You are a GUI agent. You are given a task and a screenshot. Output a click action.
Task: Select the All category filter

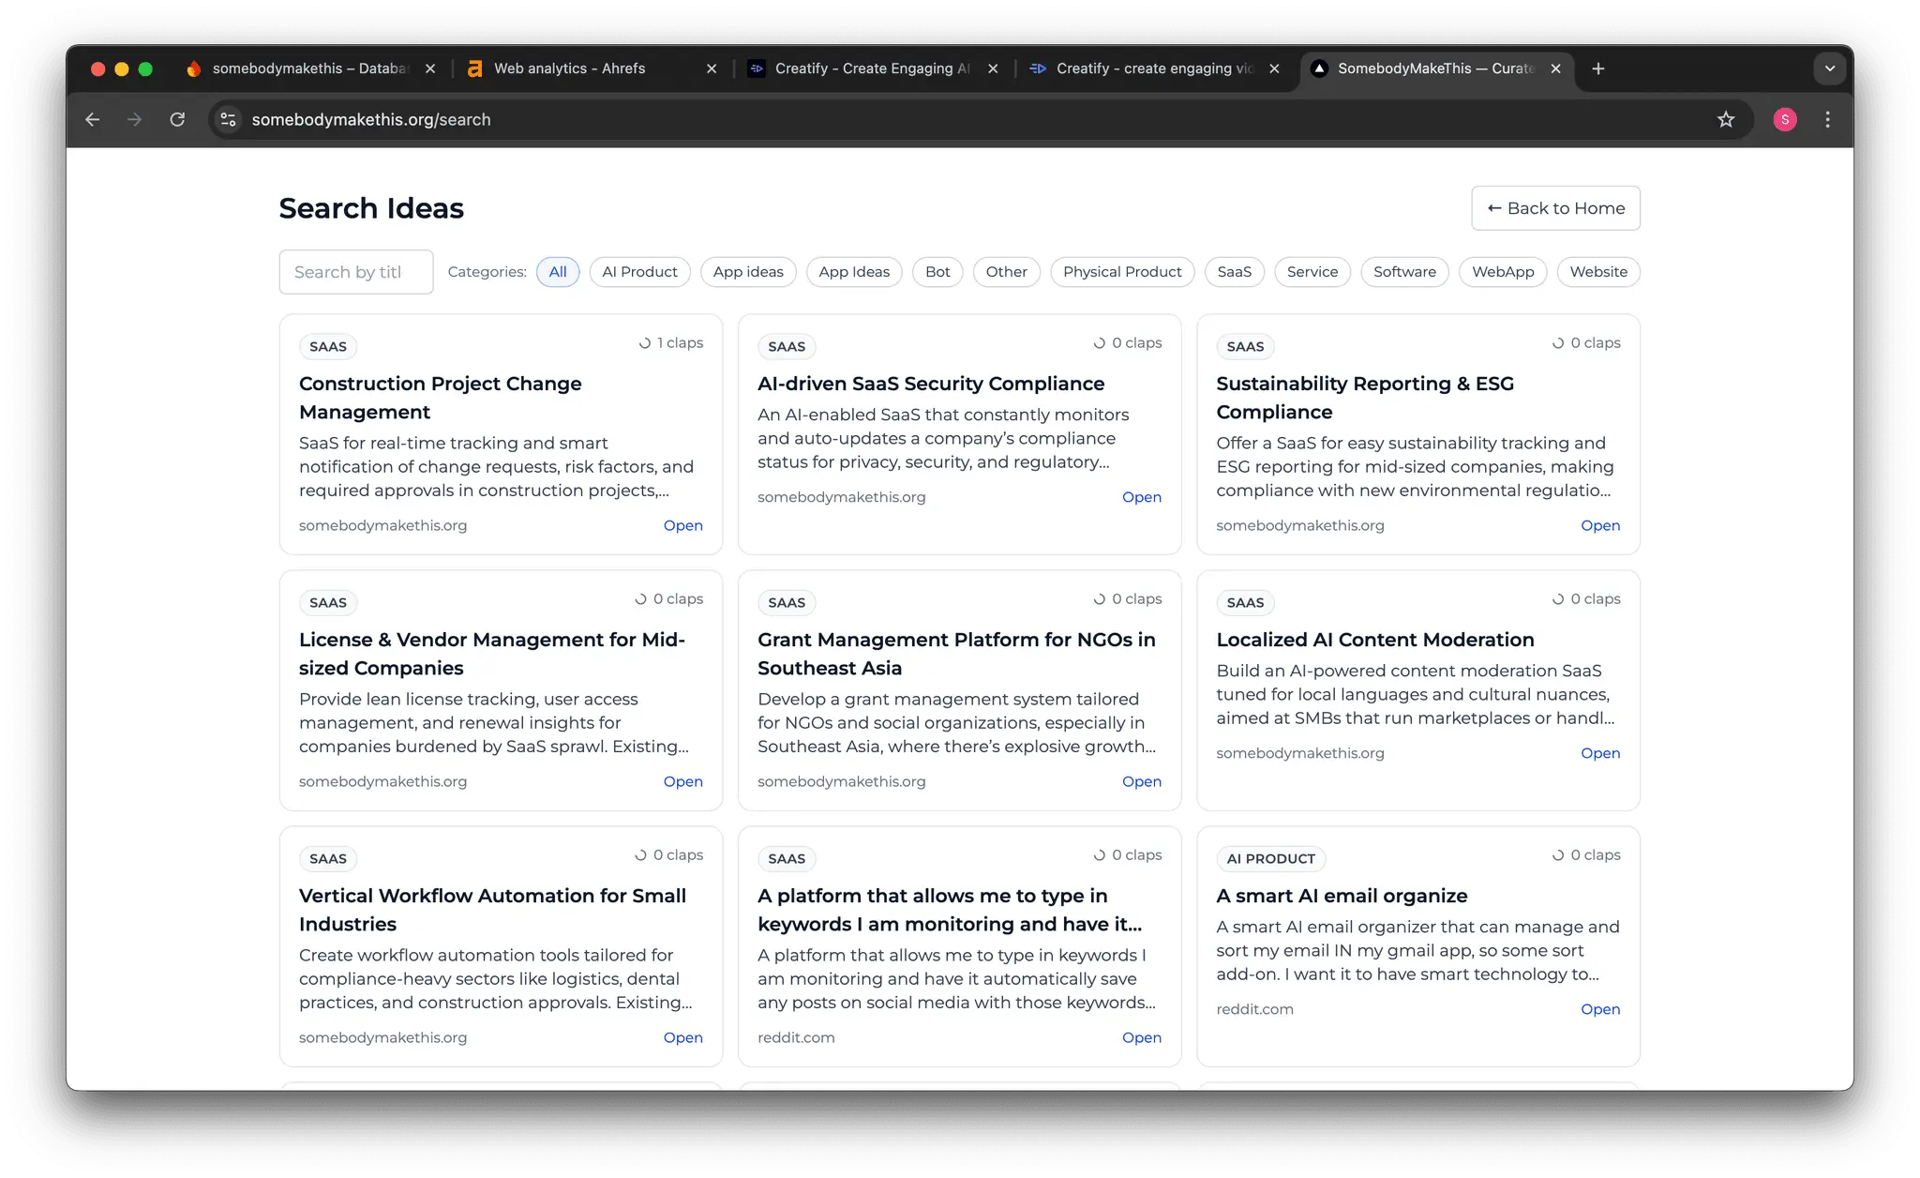pyautogui.click(x=558, y=272)
